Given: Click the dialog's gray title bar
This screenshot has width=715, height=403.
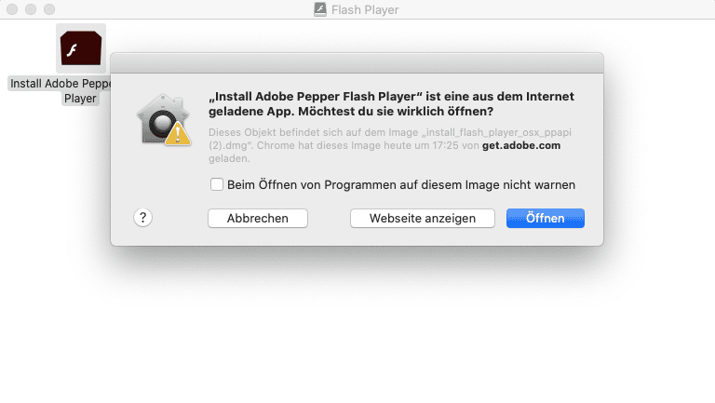Looking at the screenshot, I should [357, 63].
